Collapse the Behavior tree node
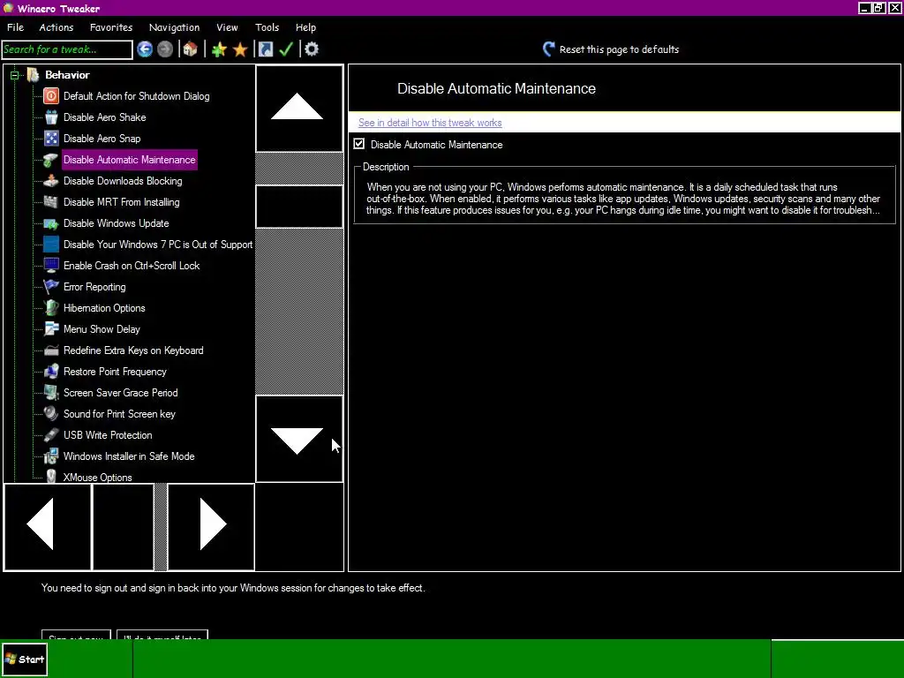 pos(14,75)
